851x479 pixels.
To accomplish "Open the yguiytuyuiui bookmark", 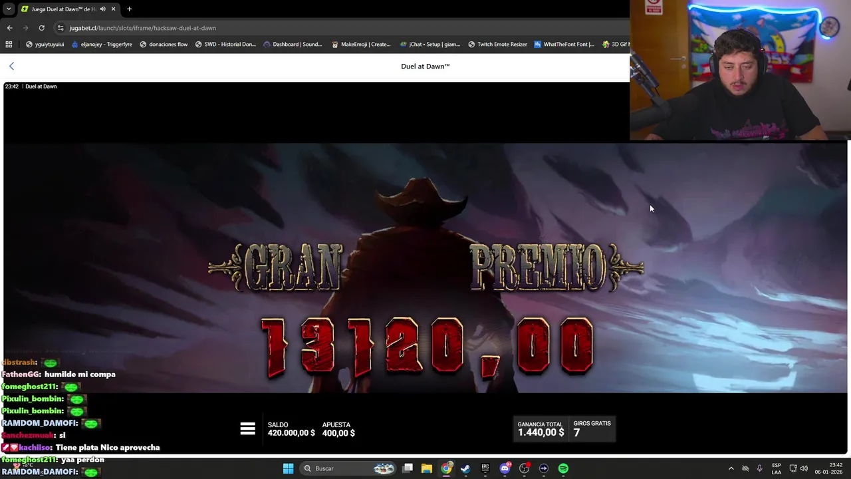I will click(x=45, y=45).
